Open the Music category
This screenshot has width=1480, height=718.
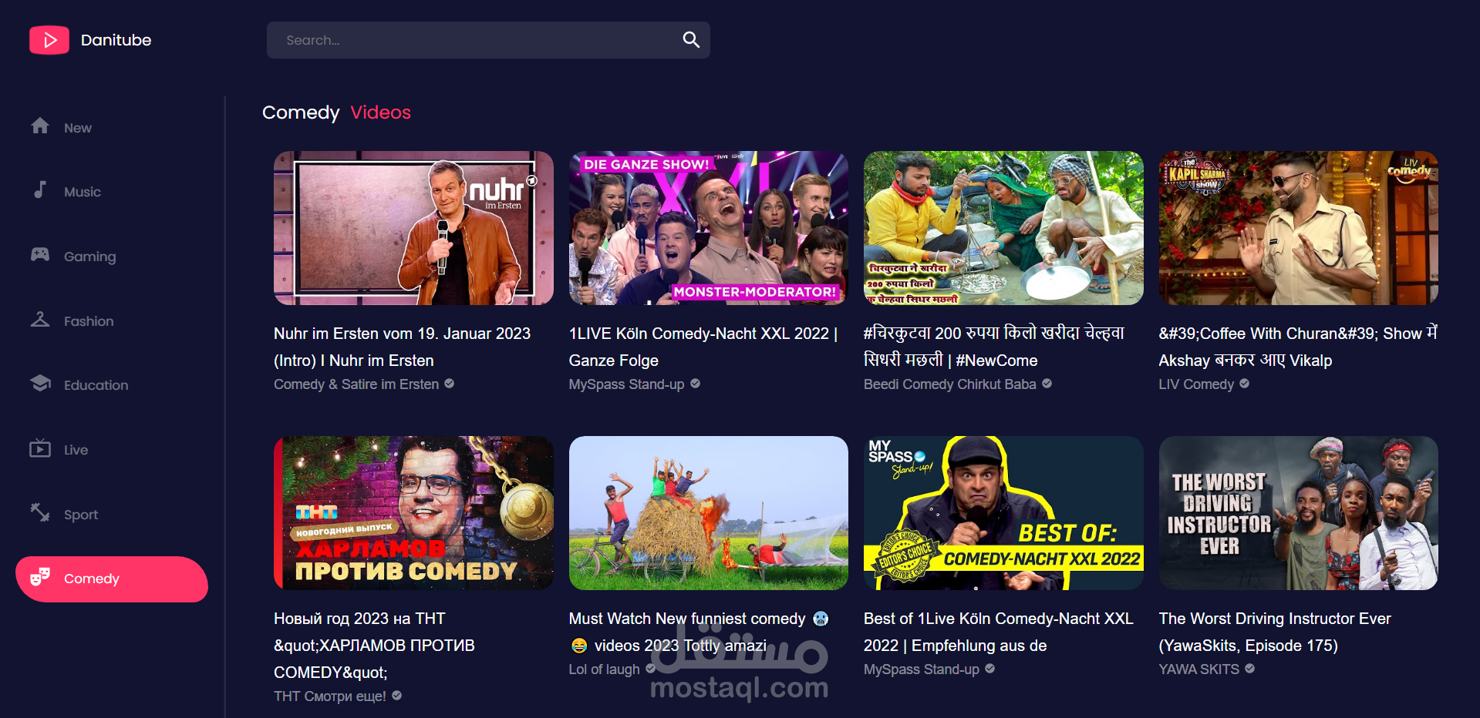pos(112,192)
